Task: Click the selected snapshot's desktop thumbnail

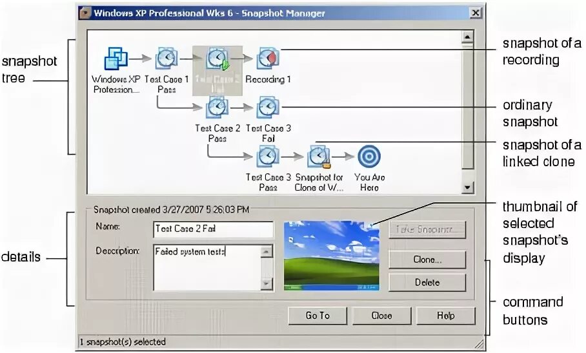Action: tap(332, 256)
